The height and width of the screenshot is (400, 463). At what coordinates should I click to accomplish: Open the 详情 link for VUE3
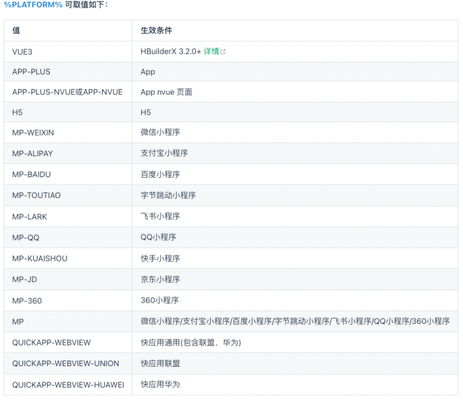211,51
